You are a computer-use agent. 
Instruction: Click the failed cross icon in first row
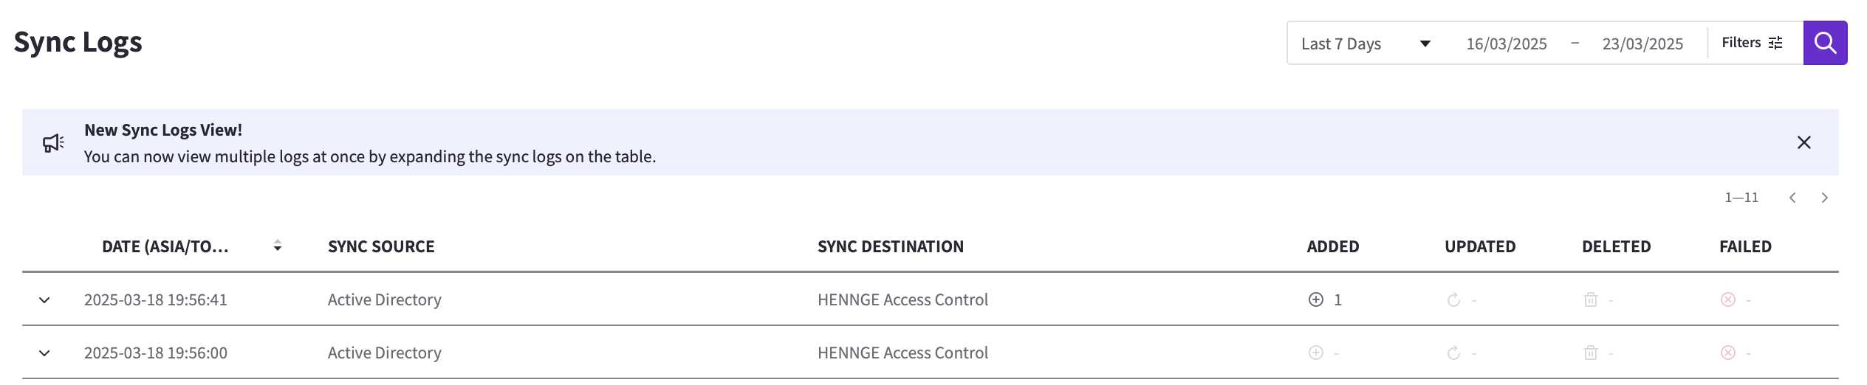(1727, 299)
